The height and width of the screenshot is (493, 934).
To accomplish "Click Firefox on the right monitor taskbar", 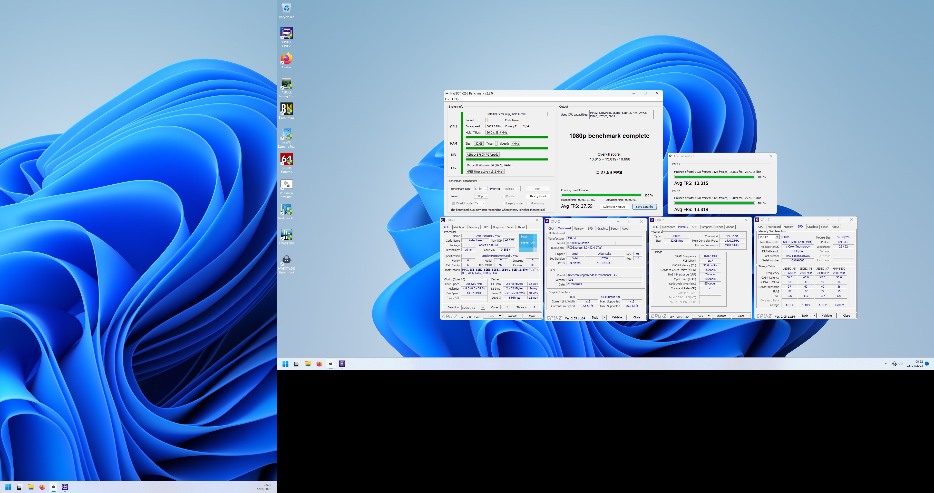I will tap(319, 364).
